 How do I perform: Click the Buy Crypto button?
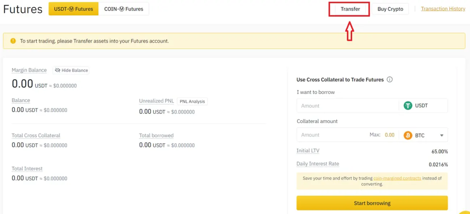(x=390, y=9)
